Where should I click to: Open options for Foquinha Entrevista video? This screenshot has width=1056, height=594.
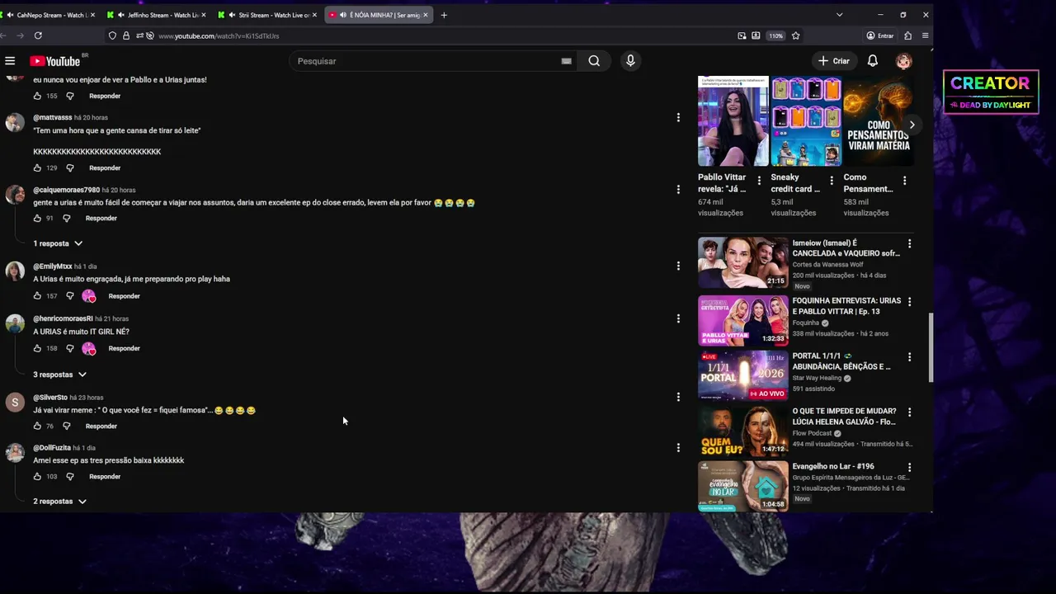point(909,302)
